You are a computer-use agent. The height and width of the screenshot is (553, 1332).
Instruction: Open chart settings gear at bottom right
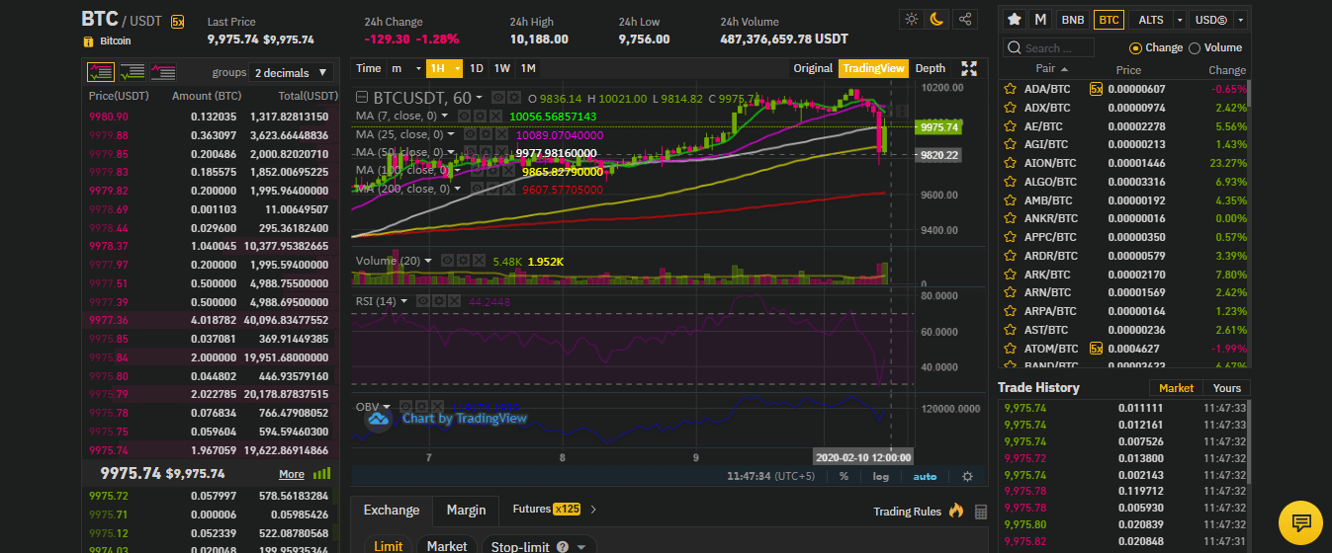tap(967, 476)
